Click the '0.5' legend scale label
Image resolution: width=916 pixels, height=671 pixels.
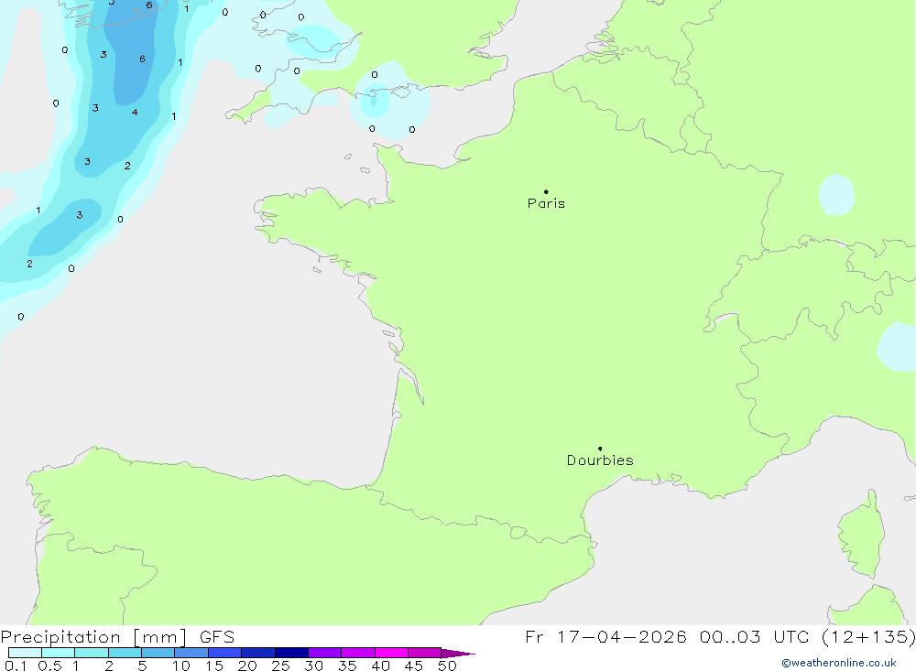coord(49,666)
